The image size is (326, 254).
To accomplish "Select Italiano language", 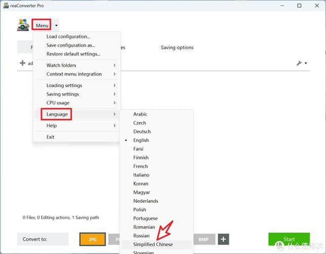I will [x=156, y=175].
